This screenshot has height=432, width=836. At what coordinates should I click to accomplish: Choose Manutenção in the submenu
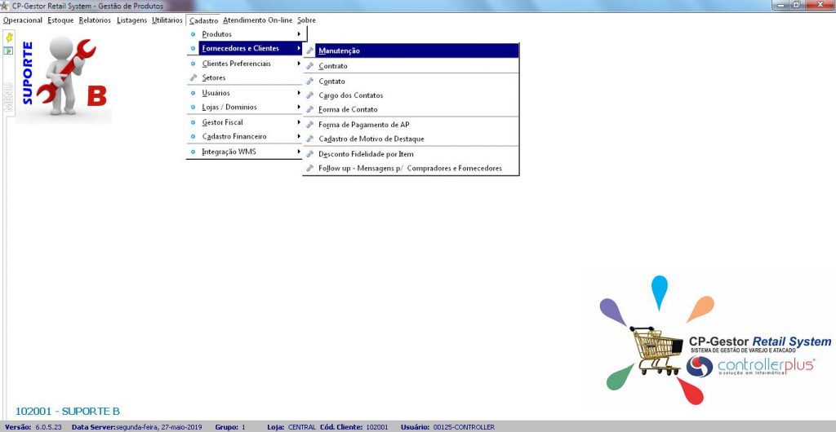coord(411,51)
